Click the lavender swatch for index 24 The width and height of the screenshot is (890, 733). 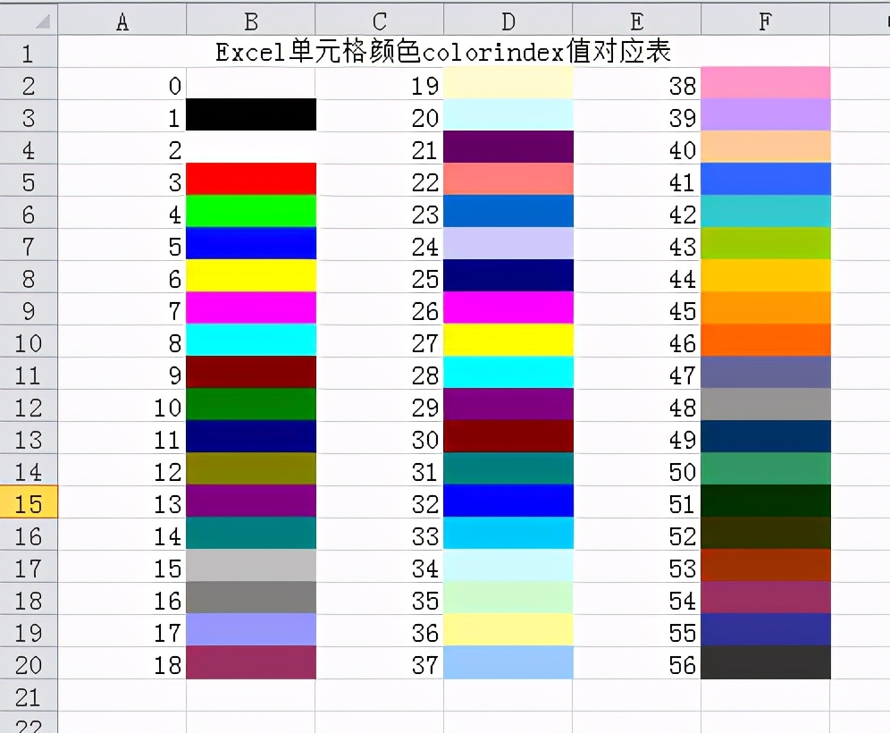(508, 244)
